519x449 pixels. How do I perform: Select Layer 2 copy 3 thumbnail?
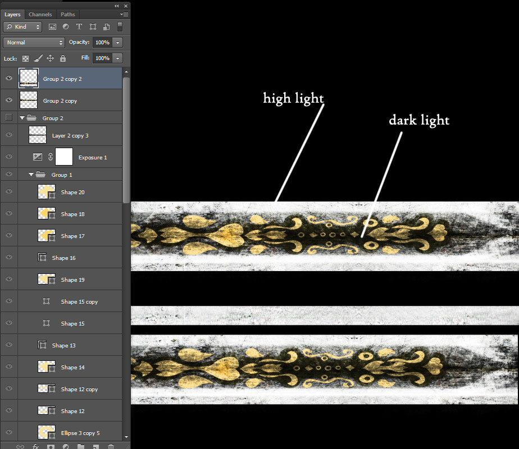click(x=38, y=135)
